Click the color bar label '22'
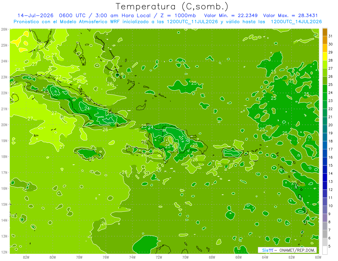The height and width of the screenshot is (261, 338). pos(330,109)
